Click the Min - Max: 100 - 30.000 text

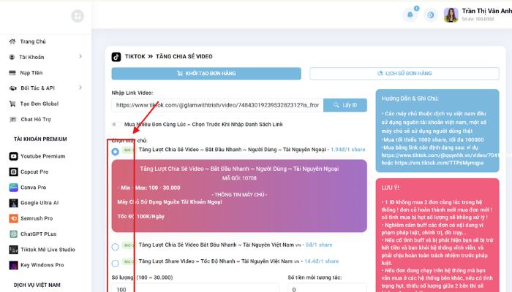tap(149, 188)
